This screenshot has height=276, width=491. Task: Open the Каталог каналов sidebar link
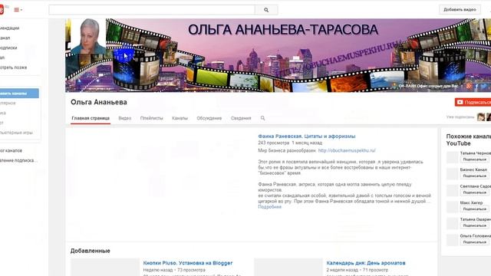[x=11, y=150]
